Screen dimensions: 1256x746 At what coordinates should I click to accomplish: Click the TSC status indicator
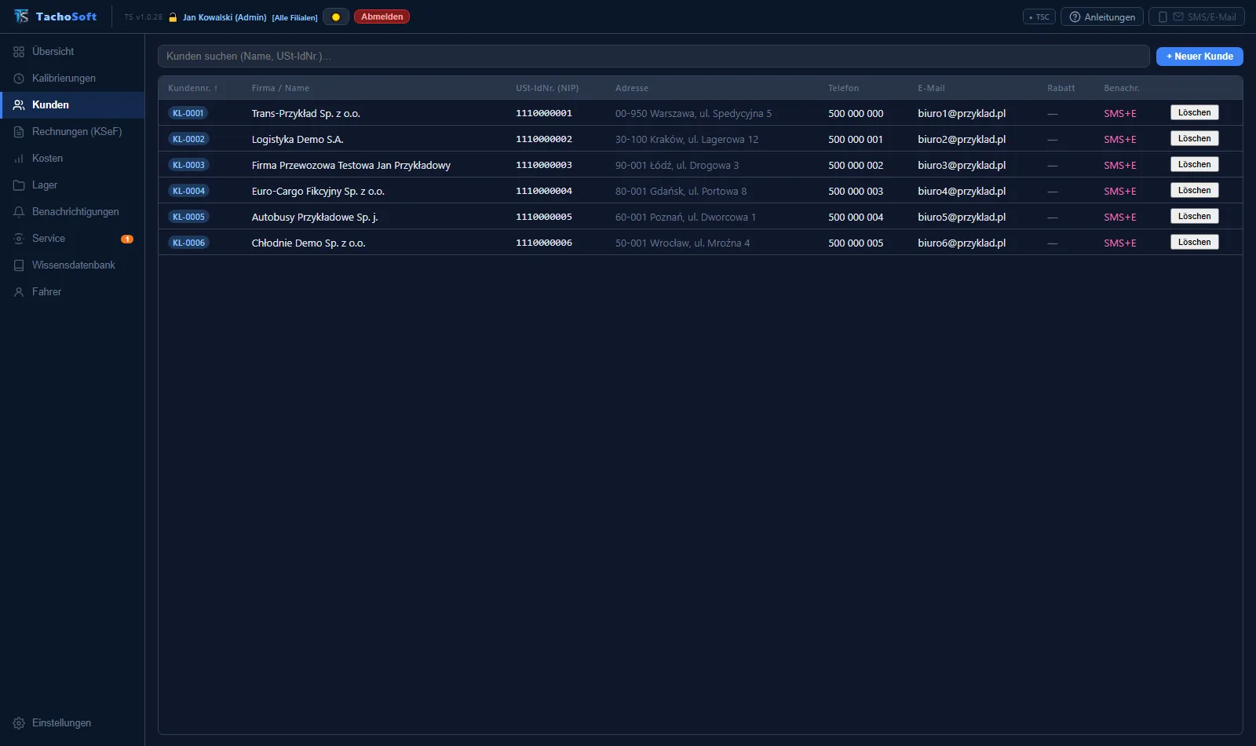1039,16
